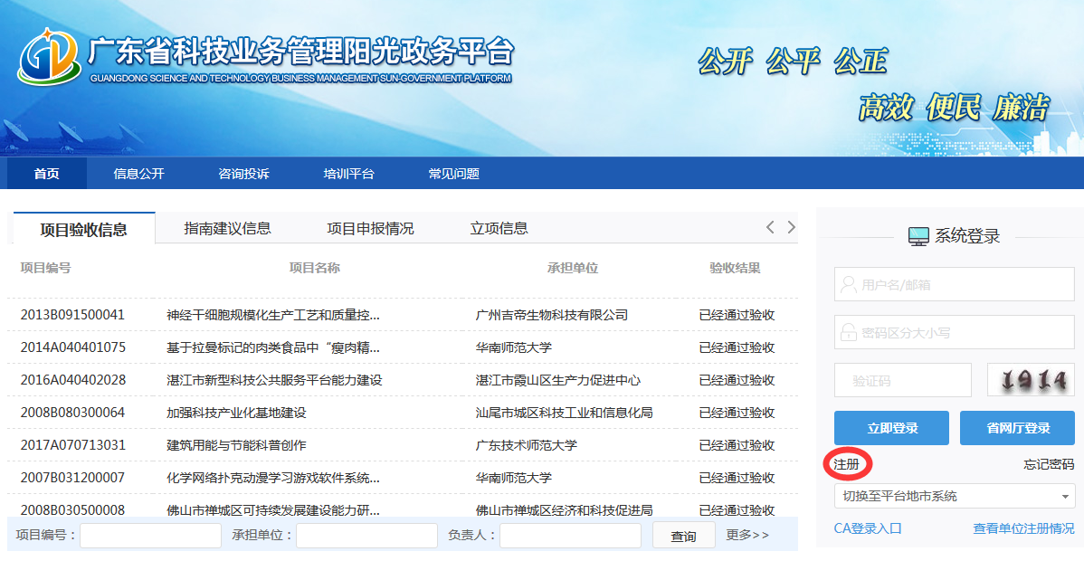Open the CA登录入口 link
Screen dimensions: 1084x561
868,528
